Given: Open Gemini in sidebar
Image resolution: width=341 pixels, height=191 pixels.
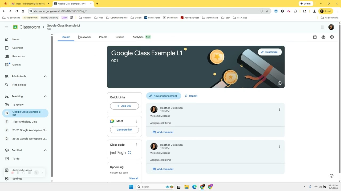Looking at the screenshot, I should click(x=26, y=65).
